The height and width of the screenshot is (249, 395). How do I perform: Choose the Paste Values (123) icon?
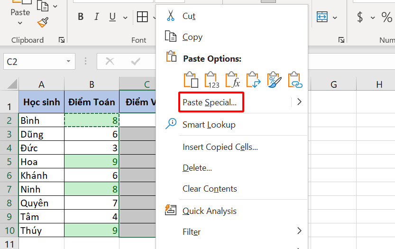[212, 80]
